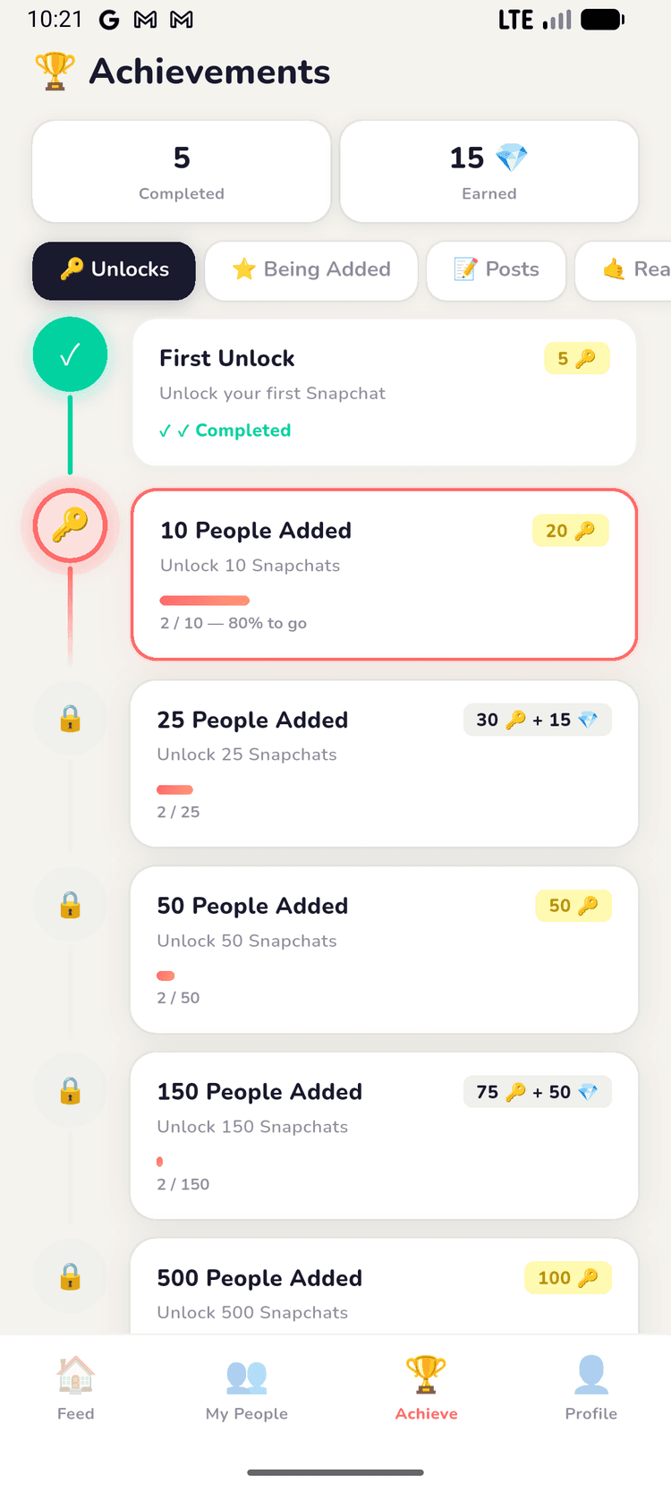Click the lock icon for 150 People Added
This screenshot has width=671, height=1492.
click(70, 1090)
